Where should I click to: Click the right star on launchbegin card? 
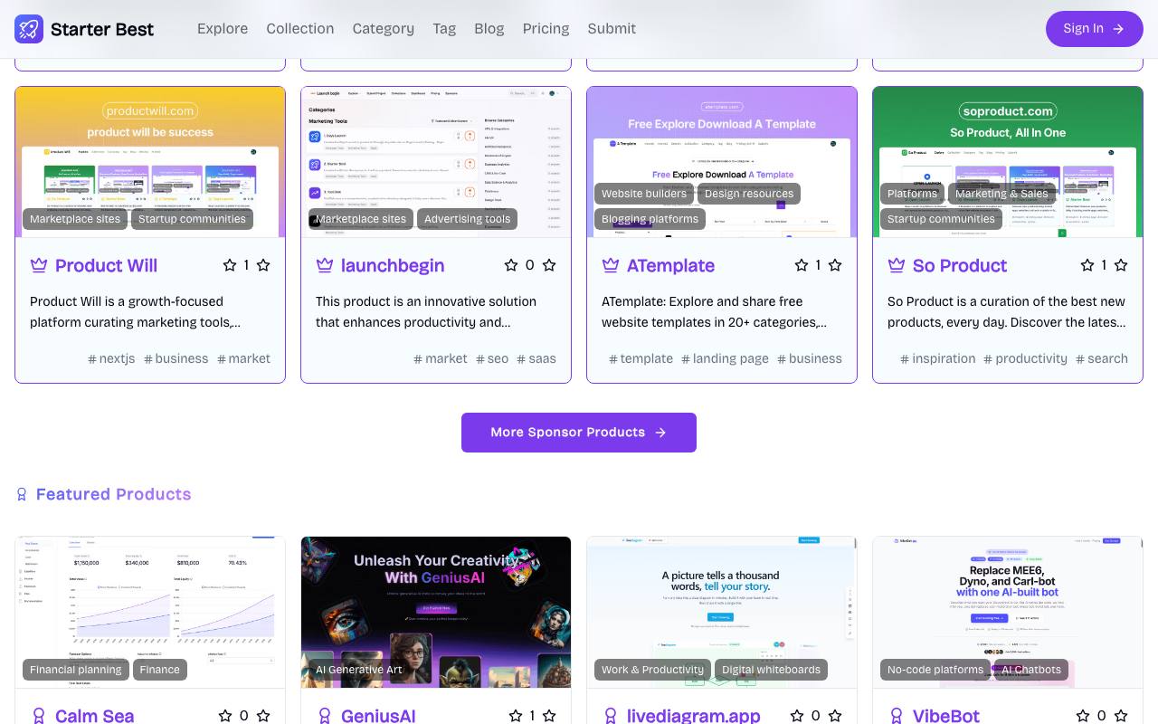pos(549,265)
